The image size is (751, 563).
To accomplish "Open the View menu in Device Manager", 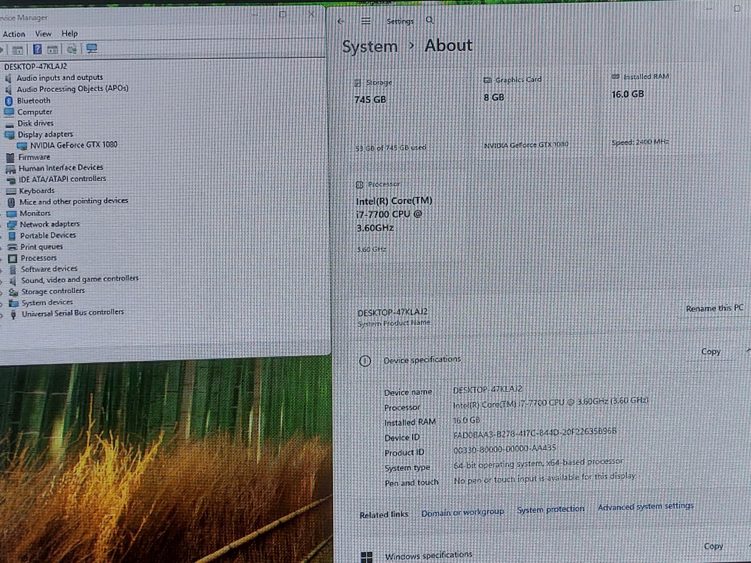I will [43, 34].
